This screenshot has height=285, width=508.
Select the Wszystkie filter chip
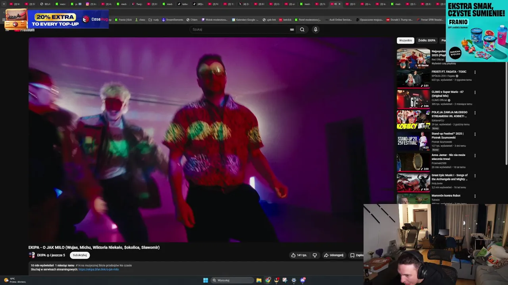[406, 40]
